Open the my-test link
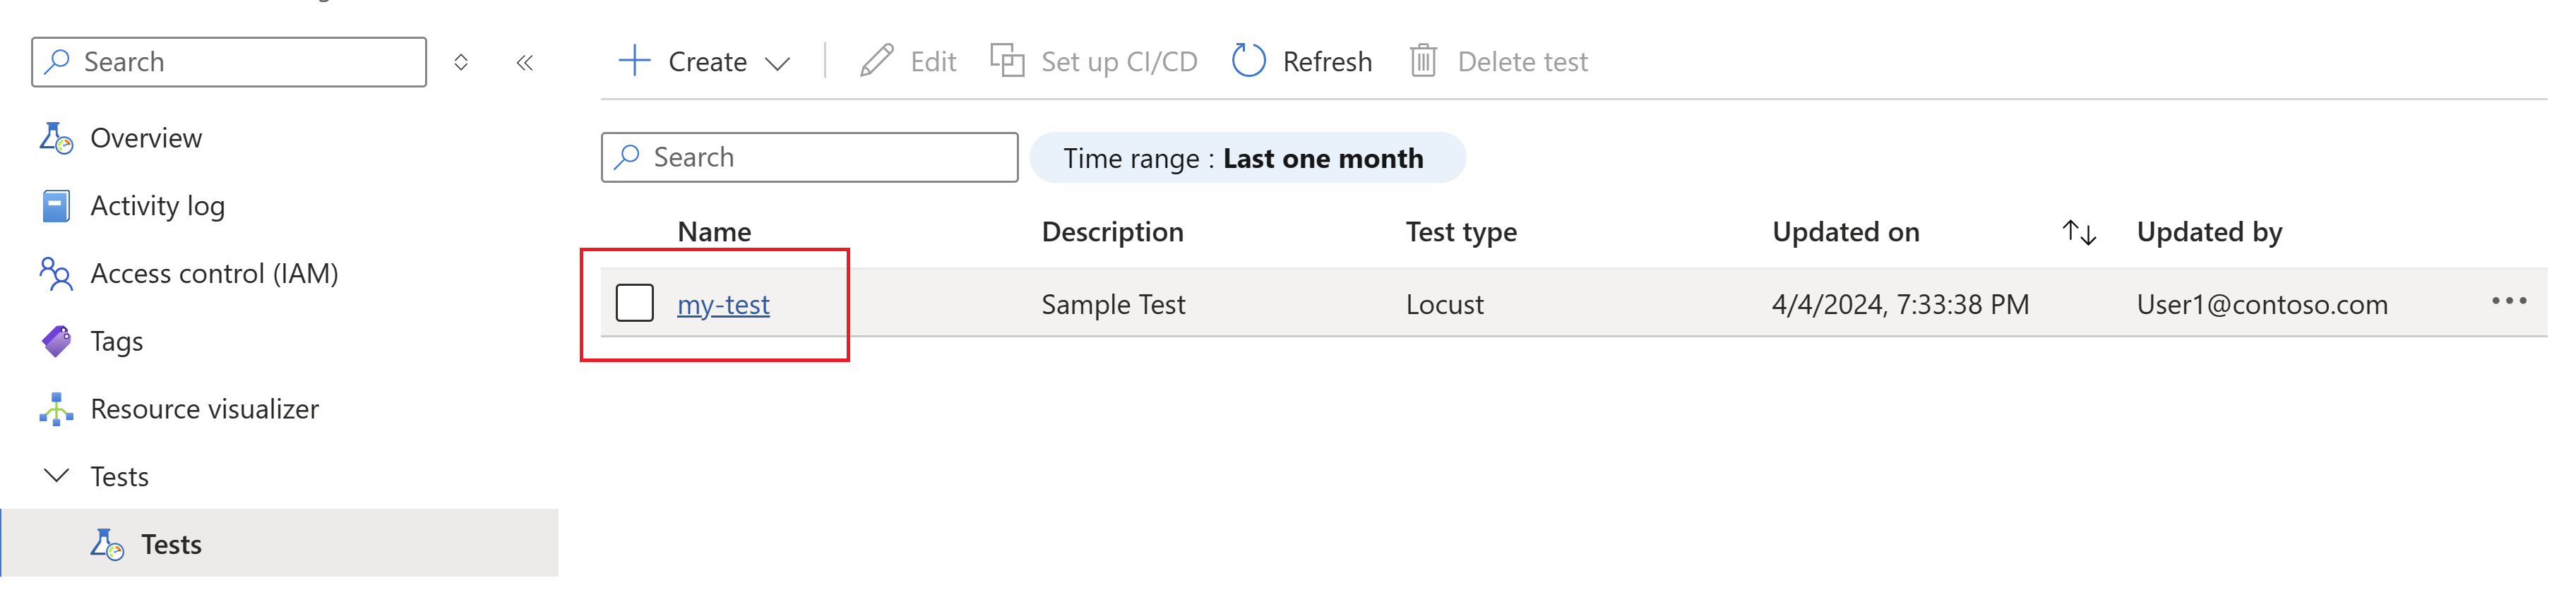 point(723,304)
